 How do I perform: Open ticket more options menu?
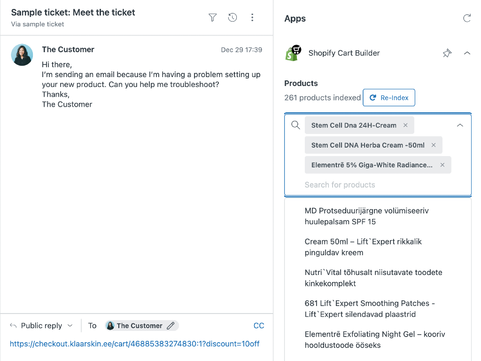pyautogui.click(x=252, y=18)
